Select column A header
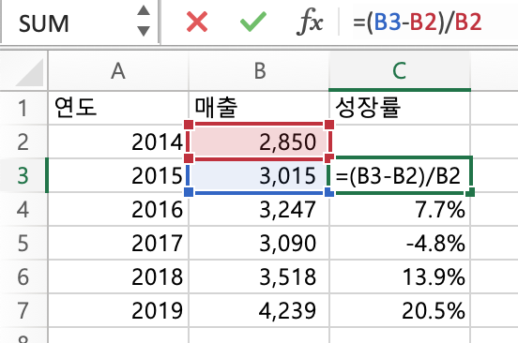Viewport: 518px width, 343px height. tap(118, 71)
